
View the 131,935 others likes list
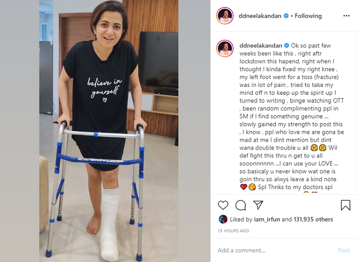pyautogui.click(x=313, y=219)
